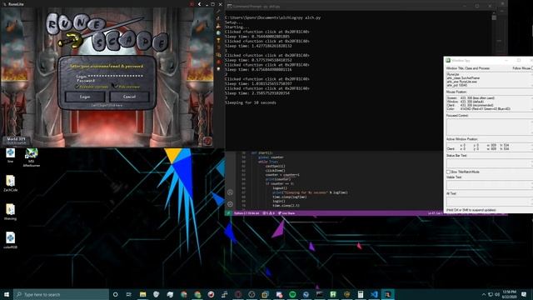The image size is (533, 300).
Task: Open Windows Start menu
Action: click(7, 294)
